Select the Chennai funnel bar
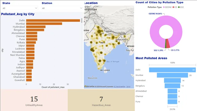The image size is (197, 111). point(172,96)
